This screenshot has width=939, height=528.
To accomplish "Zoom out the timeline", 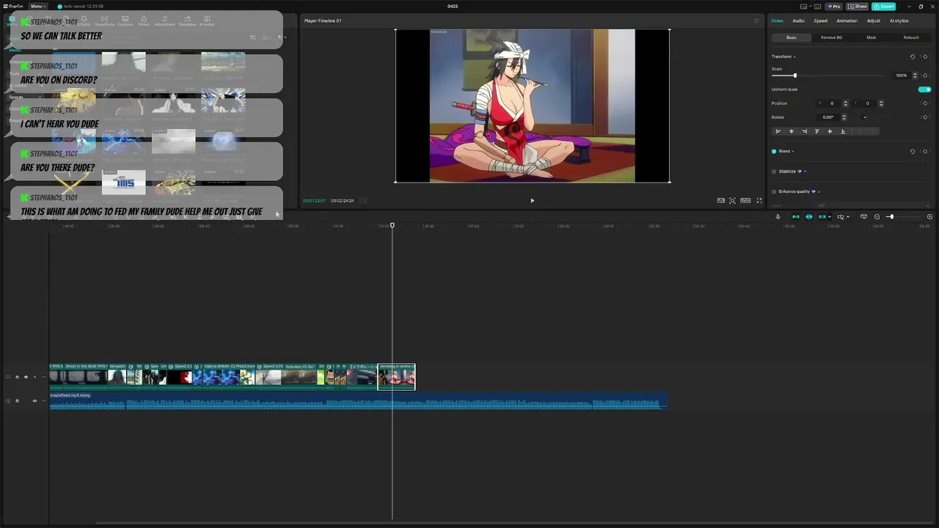I will (877, 216).
